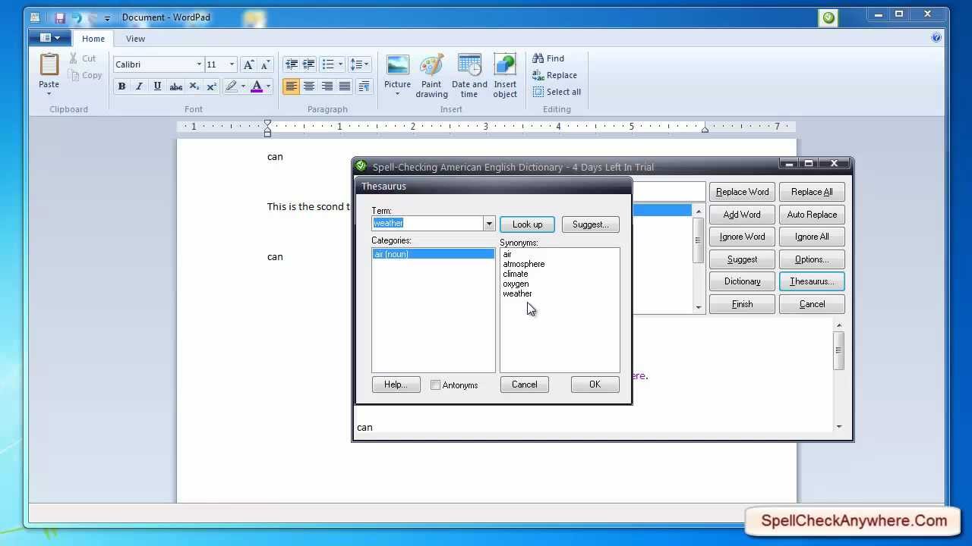Toggle underline formatting
Viewport: 972px width, 546px height.
click(x=157, y=86)
